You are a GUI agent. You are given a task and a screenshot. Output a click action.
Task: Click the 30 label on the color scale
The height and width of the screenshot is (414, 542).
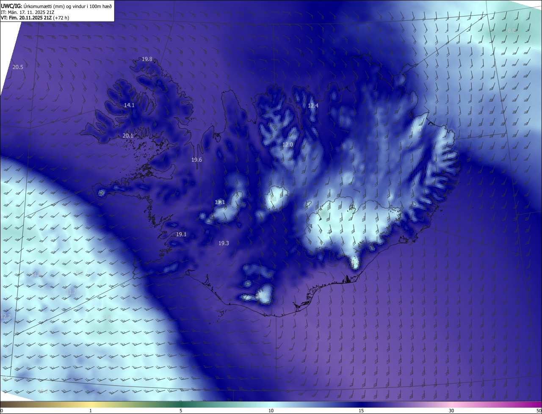451,411
